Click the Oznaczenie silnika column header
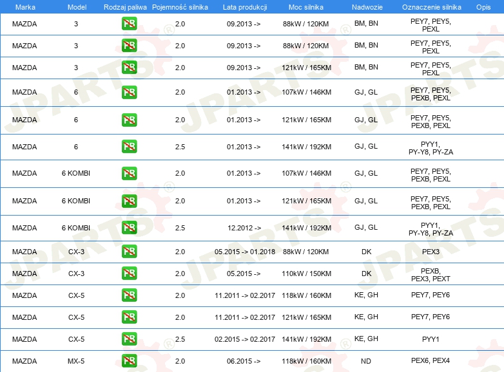The width and height of the screenshot is (504, 372). click(x=430, y=6)
